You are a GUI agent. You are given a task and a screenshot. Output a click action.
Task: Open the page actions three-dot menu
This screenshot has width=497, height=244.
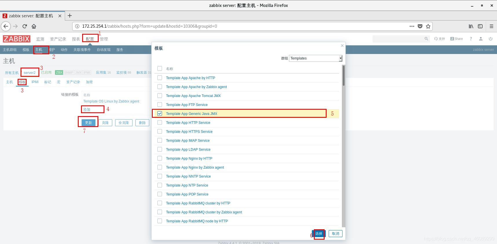point(412,26)
